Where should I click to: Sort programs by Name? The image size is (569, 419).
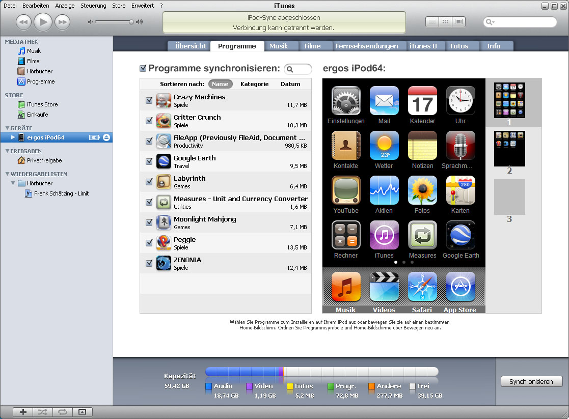pos(220,84)
